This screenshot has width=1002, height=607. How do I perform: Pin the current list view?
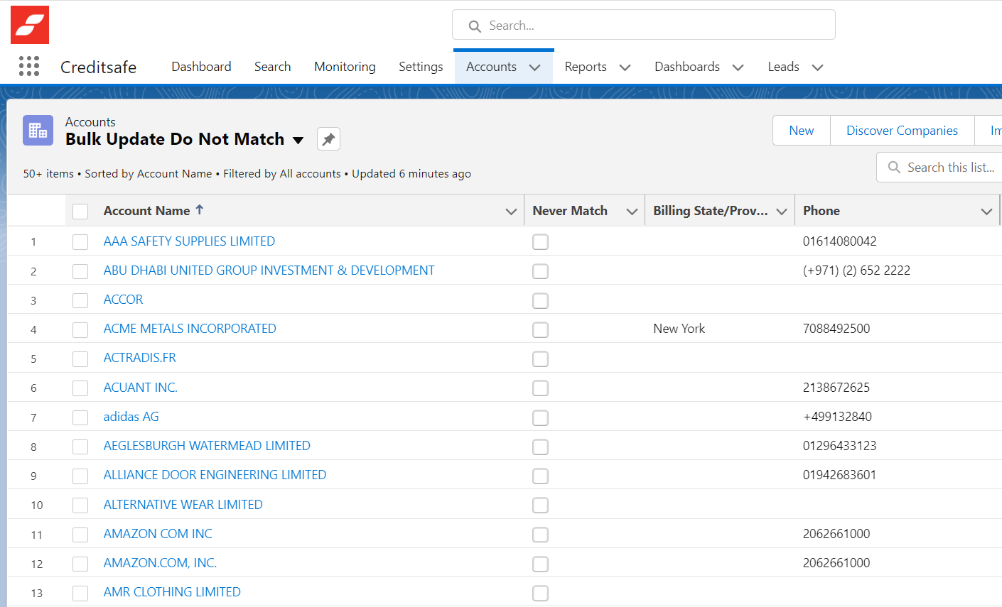328,138
